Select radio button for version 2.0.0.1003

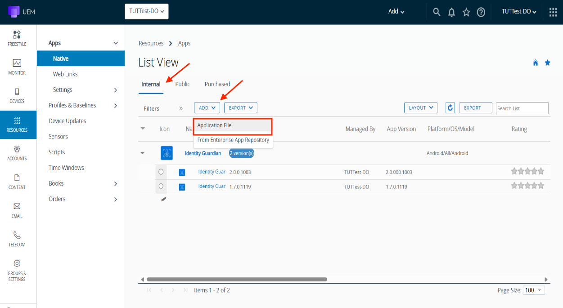tap(161, 172)
